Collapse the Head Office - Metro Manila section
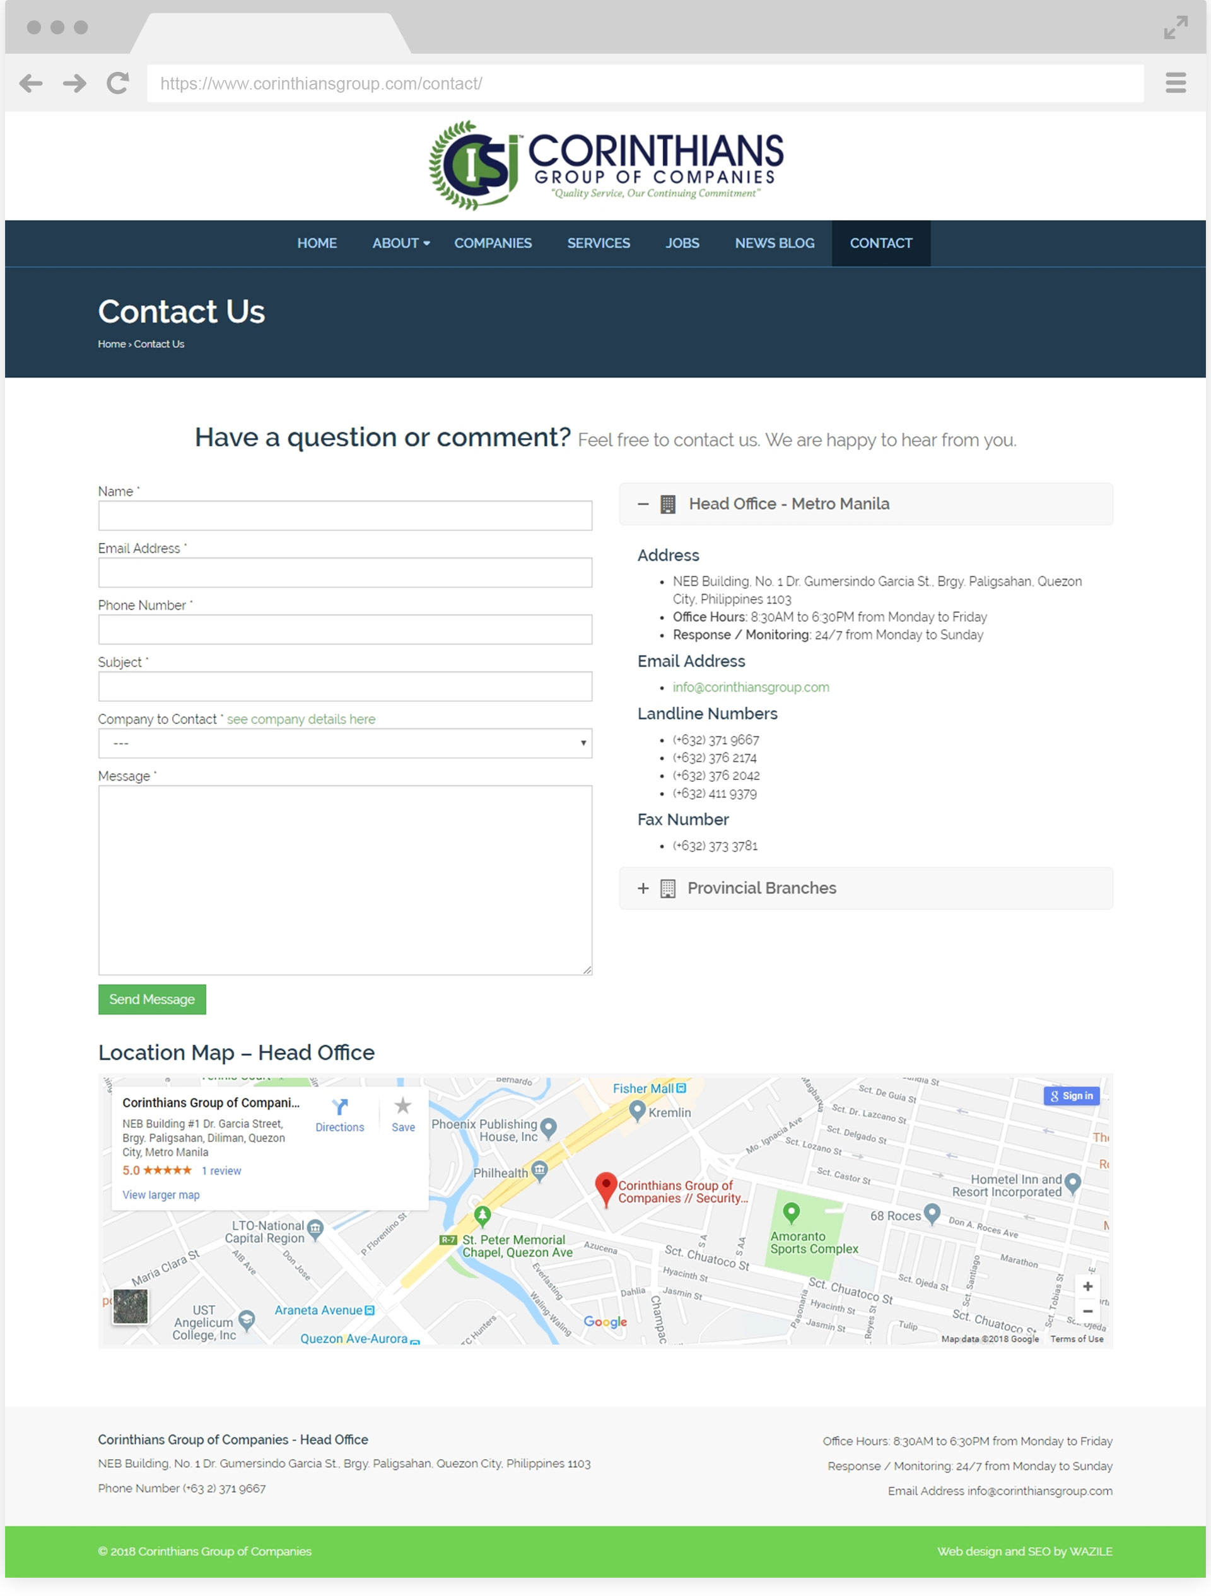Screen dimensions: 1211x1596 pyautogui.click(x=865, y=504)
